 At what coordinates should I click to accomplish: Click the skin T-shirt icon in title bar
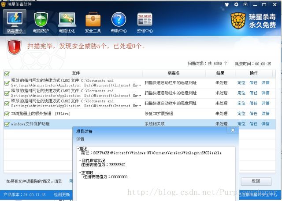(227, 5)
